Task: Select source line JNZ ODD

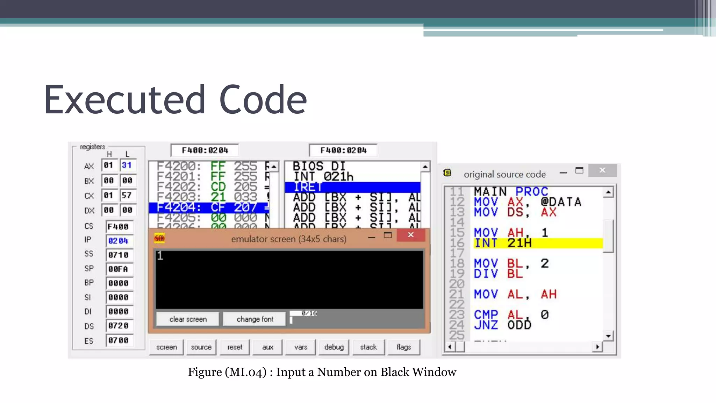Action: click(502, 325)
